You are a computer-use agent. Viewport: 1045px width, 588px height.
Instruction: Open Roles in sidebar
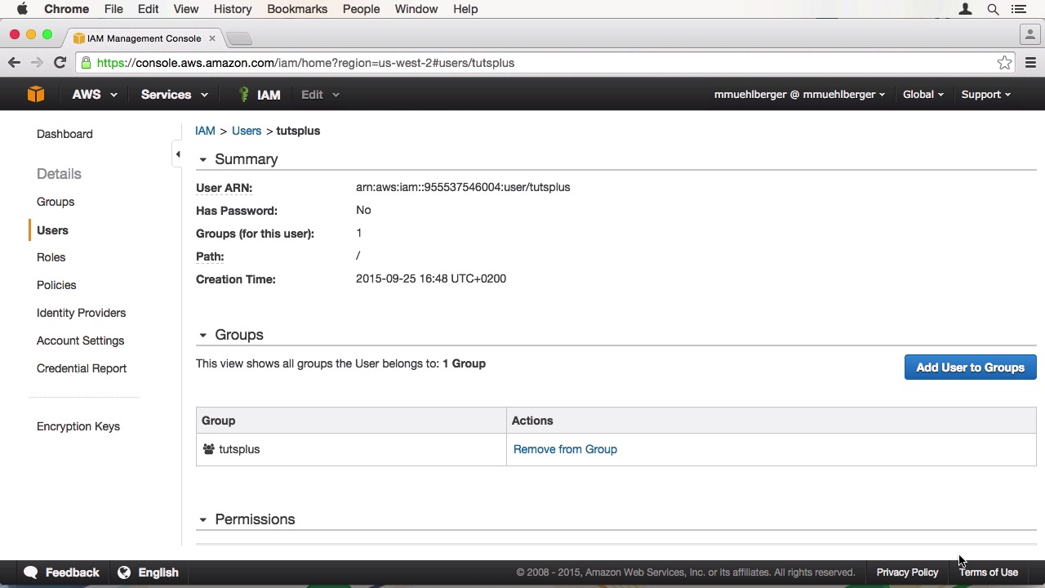(x=51, y=257)
